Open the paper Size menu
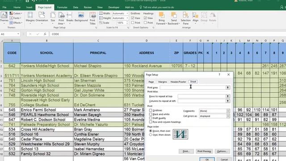This screenshot has width=286, height=161. click(x=53, y=18)
